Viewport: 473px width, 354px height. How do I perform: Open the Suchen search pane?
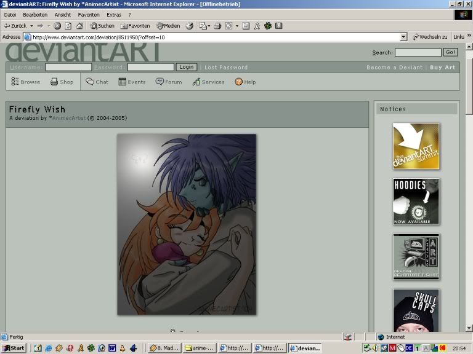pos(102,26)
